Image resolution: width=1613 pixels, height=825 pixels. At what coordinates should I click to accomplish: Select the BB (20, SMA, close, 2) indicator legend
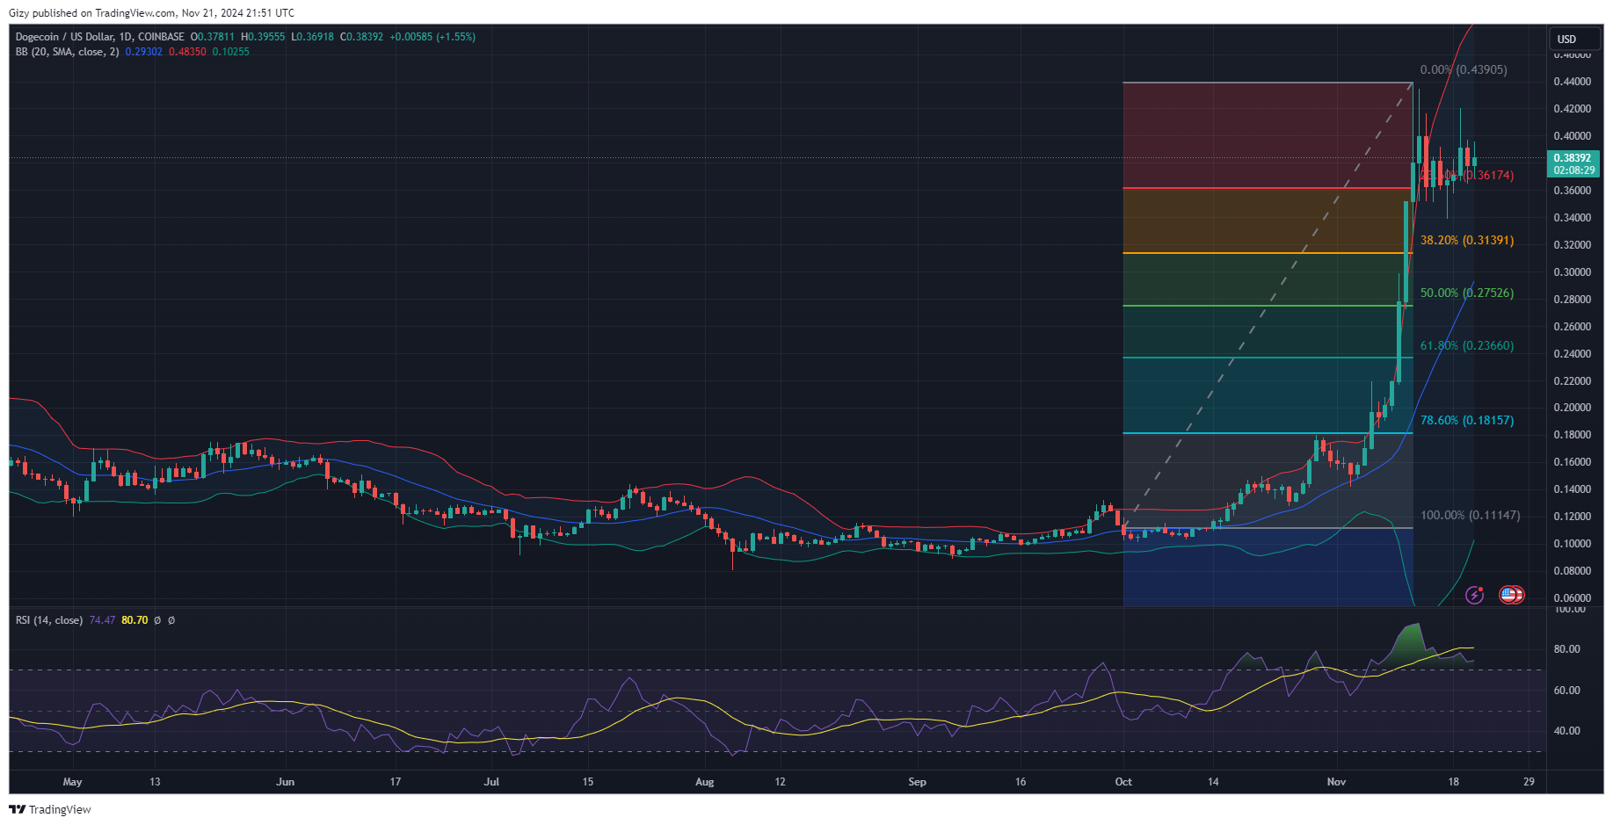pyautogui.click(x=67, y=52)
